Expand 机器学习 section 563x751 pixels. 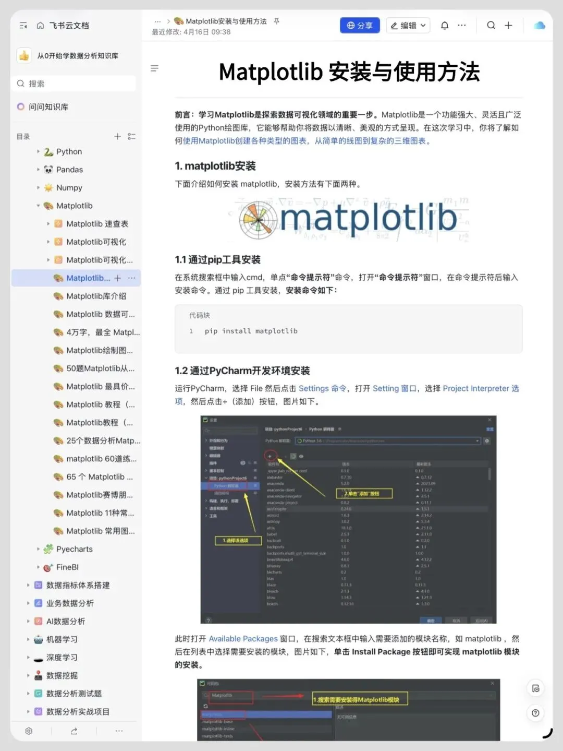pyautogui.click(x=28, y=639)
